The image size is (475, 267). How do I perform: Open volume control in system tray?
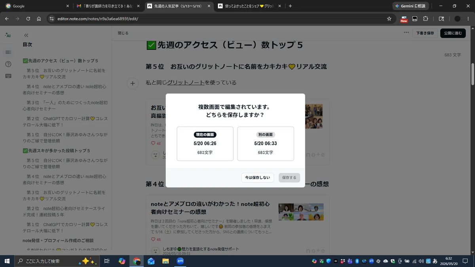(421, 261)
